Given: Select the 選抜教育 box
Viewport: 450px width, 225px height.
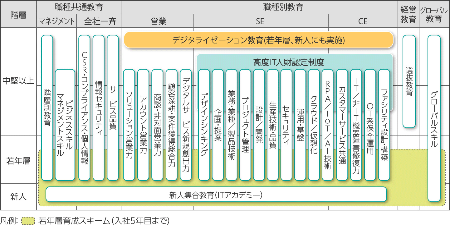Looking at the screenshot, I should [x=409, y=81].
